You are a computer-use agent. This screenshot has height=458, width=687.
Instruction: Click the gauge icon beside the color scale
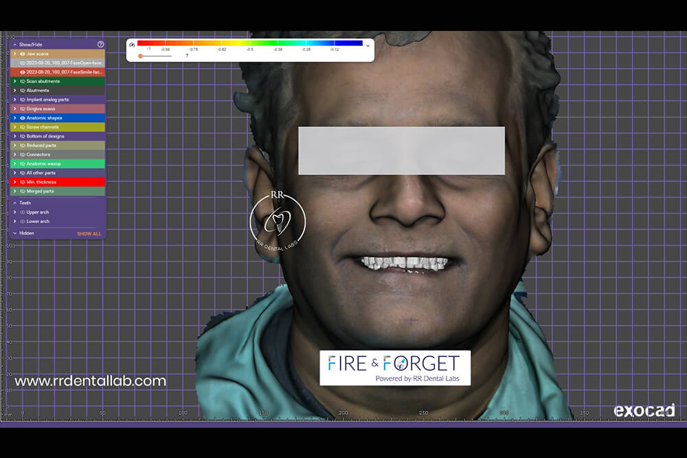[132, 45]
